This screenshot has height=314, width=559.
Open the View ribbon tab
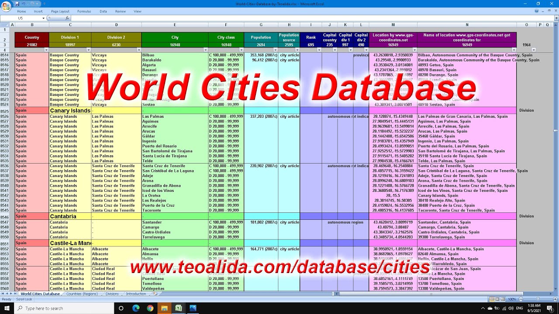(138, 11)
